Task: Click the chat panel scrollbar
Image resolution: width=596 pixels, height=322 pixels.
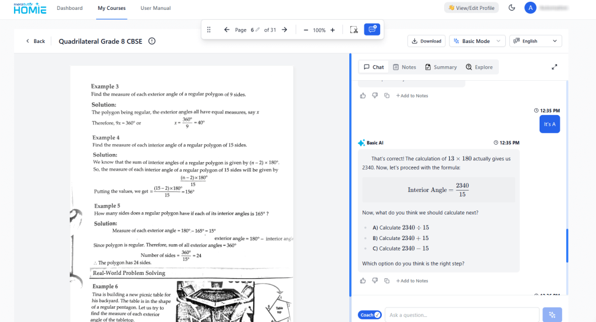Action: point(567,245)
